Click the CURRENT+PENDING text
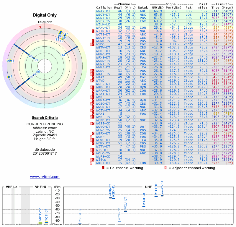This screenshot has height=227, width=236. pyautogui.click(x=45, y=124)
